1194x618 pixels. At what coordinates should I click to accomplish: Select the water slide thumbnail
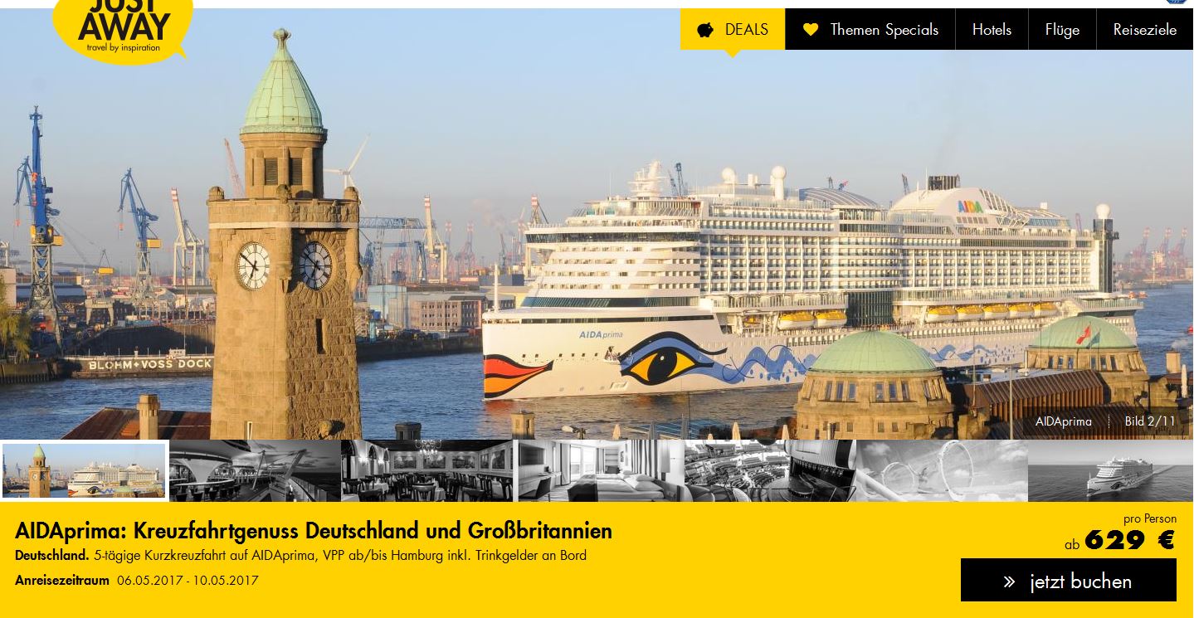[943, 470]
